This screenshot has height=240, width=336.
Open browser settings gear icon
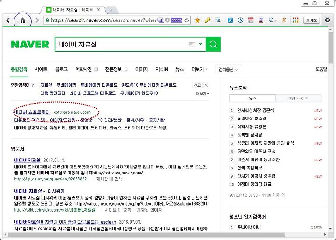click(328, 20)
